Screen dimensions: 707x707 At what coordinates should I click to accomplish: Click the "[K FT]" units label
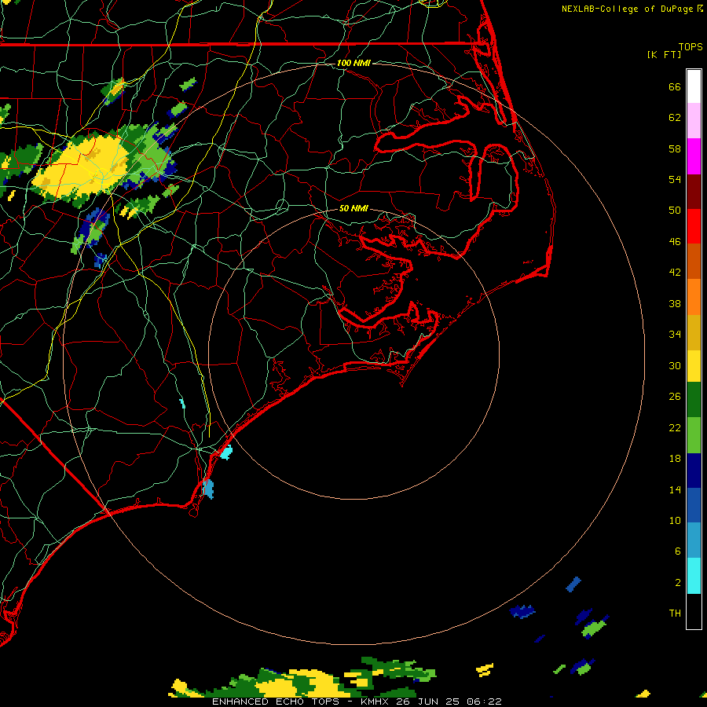pyautogui.click(x=664, y=54)
